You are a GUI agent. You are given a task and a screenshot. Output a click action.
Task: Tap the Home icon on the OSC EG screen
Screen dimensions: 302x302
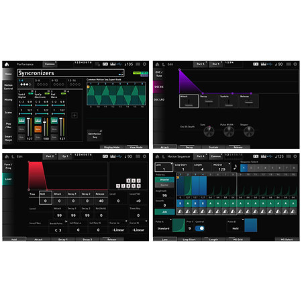[157, 64]
